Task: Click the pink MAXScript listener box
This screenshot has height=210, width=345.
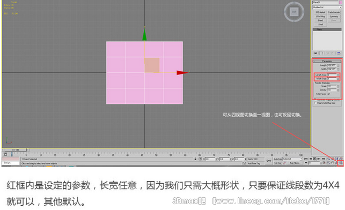Action: 10,159
